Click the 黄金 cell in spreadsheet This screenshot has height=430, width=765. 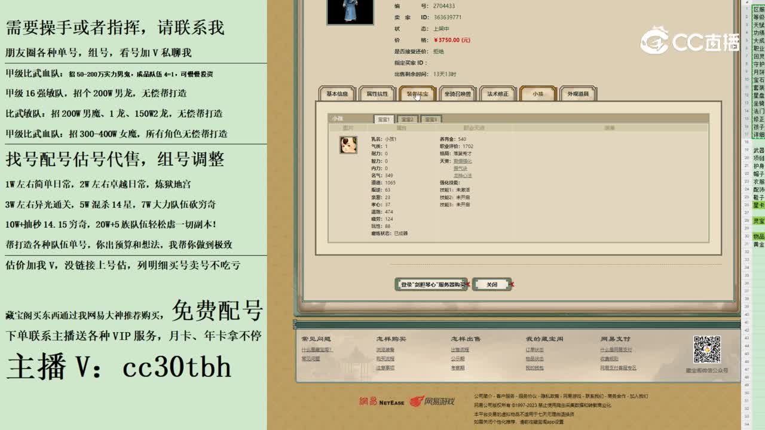click(x=758, y=244)
